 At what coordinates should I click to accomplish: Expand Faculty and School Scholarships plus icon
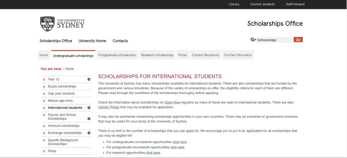point(89,119)
